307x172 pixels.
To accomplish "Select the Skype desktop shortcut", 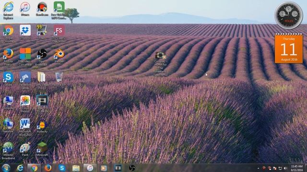I will tap(8, 79).
